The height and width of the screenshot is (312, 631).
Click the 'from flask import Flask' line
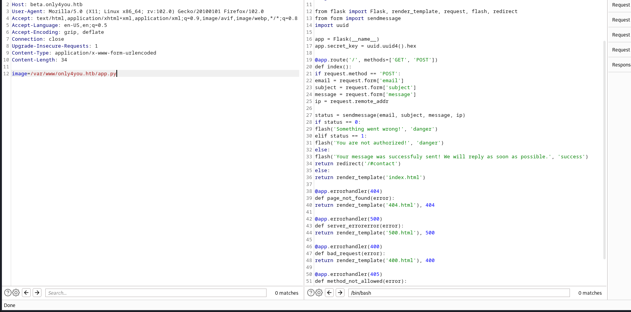[x=416, y=12]
